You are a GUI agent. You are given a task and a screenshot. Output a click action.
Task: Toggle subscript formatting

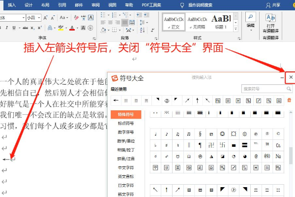(32, 28)
